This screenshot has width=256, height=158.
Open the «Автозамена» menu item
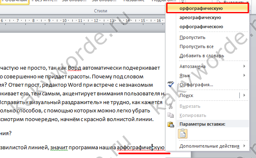click(x=192, y=66)
